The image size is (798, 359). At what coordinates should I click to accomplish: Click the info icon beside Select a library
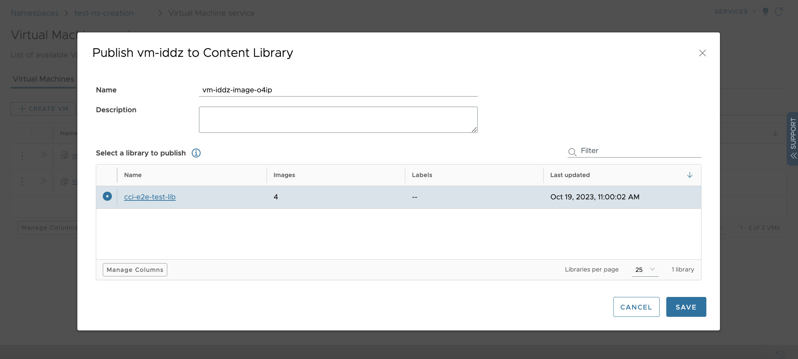point(196,153)
